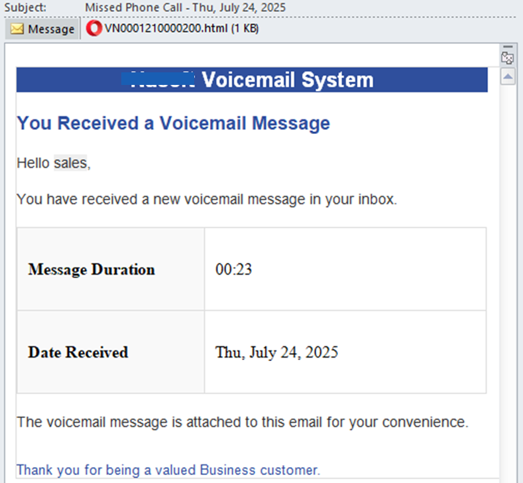Click the highlighted "sales" recipient name
The height and width of the screenshot is (483, 523).
pos(70,163)
